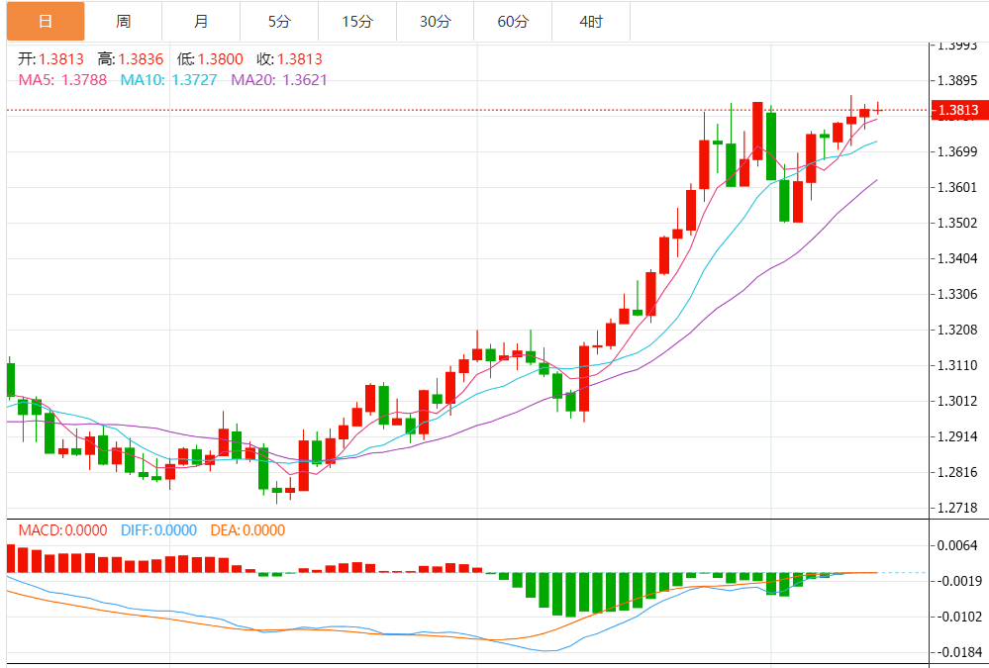Click the 1.2718 price axis label
Viewport: 989px width, 668px height.
point(957,507)
